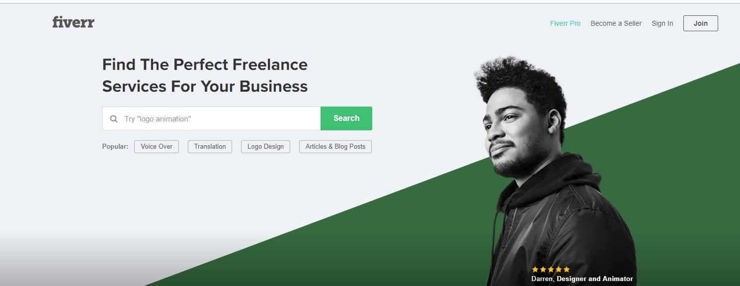Click the fiverr logo
This screenshot has width=740, height=286.
(74, 22)
